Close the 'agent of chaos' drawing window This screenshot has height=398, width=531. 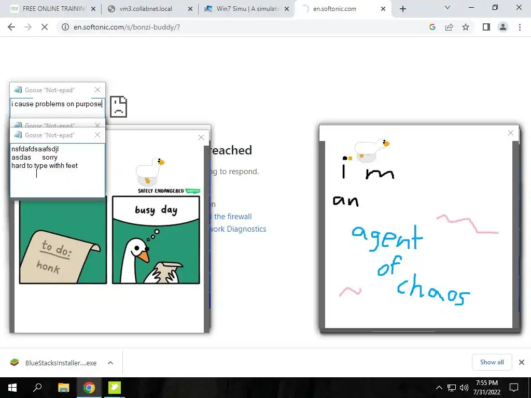pyautogui.click(x=511, y=133)
